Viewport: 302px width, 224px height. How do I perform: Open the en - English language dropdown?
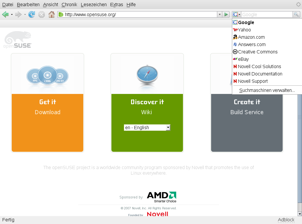pyautogui.click(x=147, y=127)
